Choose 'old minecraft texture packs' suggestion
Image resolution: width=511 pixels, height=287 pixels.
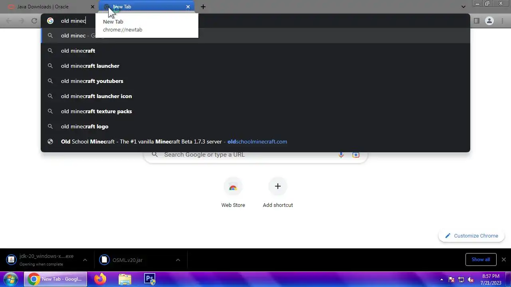pos(255,111)
